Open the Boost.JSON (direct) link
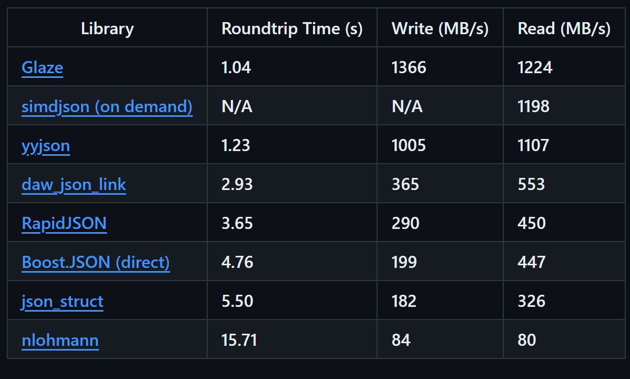 coord(96,262)
